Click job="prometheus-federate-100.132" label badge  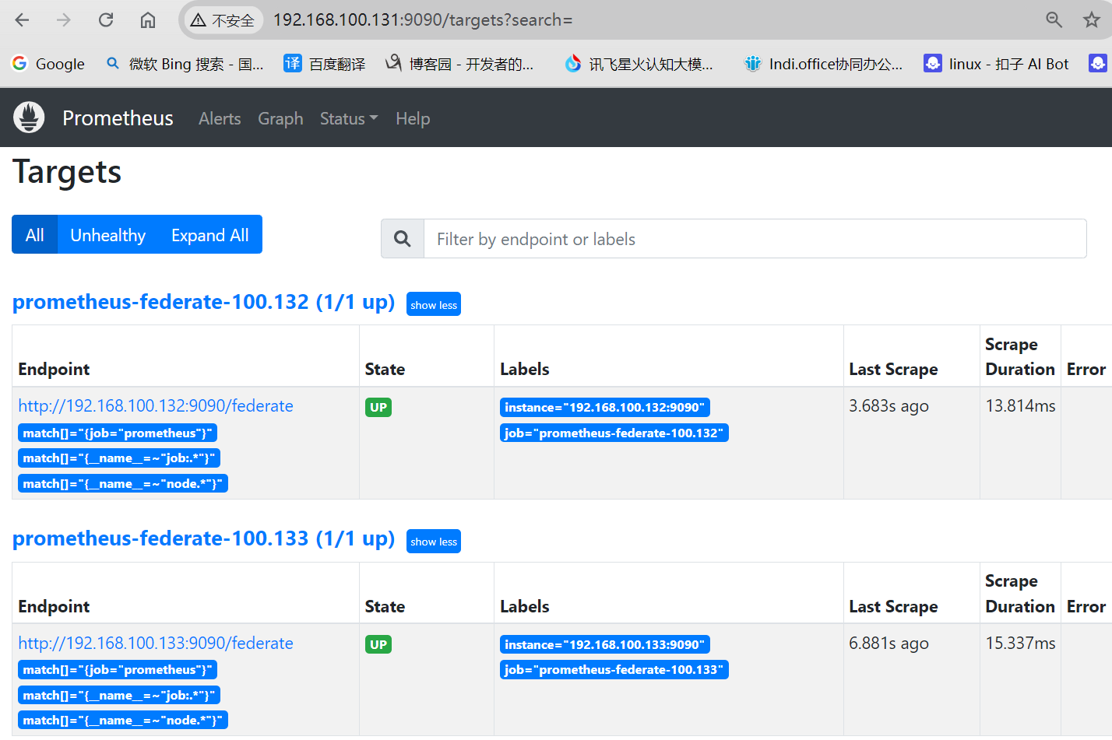(x=614, y=433)
